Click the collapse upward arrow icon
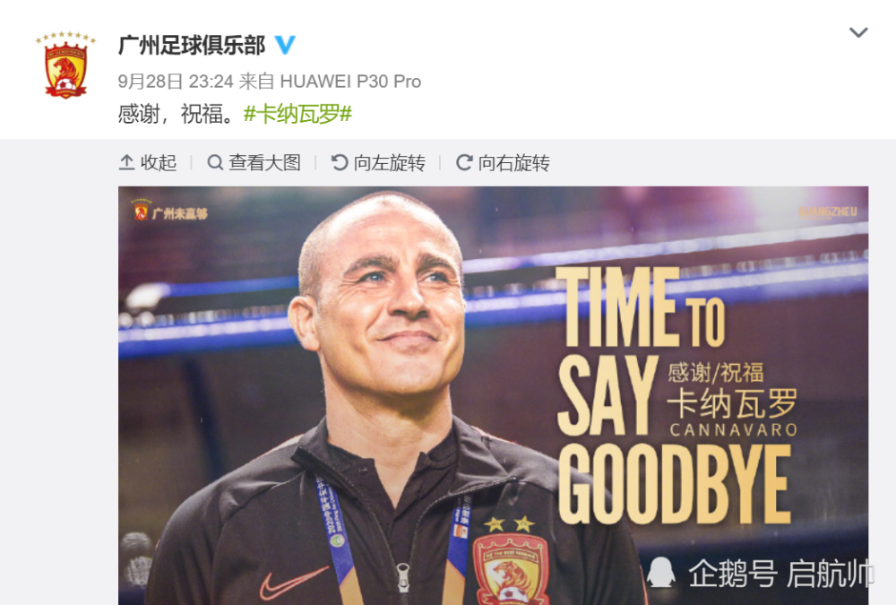Viewport: 896px width, 605px height. 126,163
